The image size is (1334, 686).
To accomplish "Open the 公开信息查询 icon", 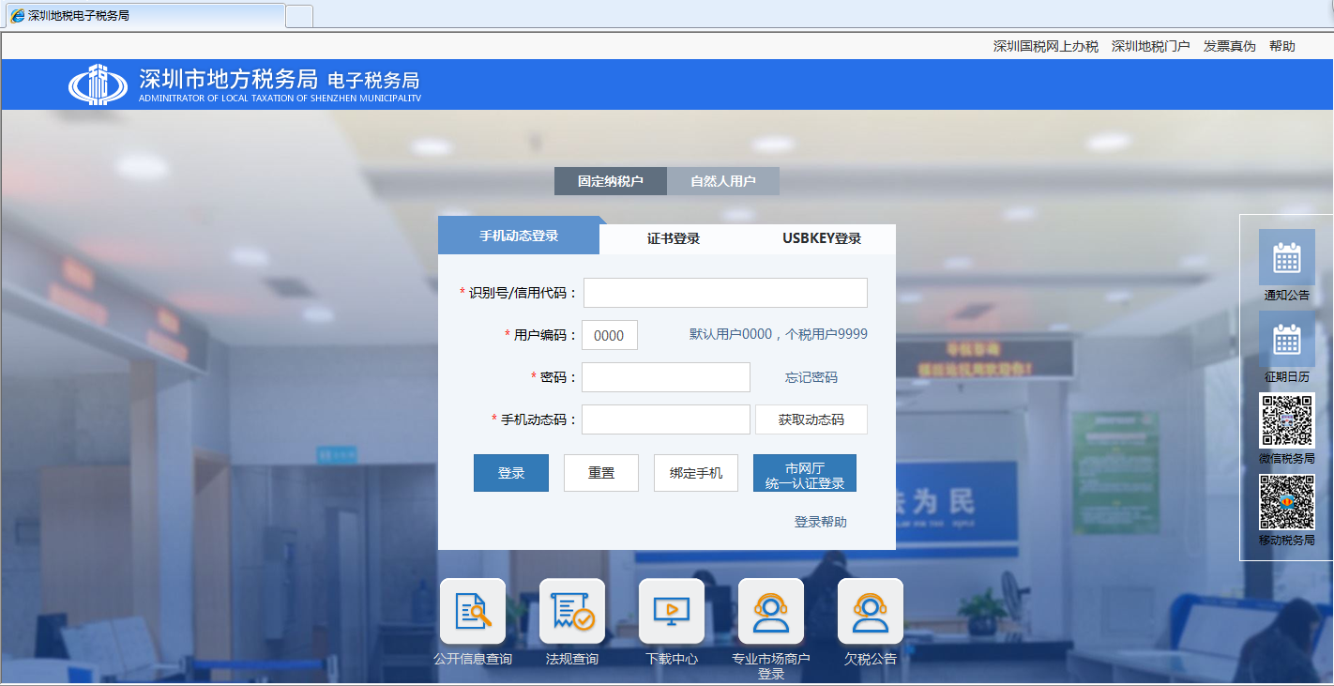I will [472, 611].
